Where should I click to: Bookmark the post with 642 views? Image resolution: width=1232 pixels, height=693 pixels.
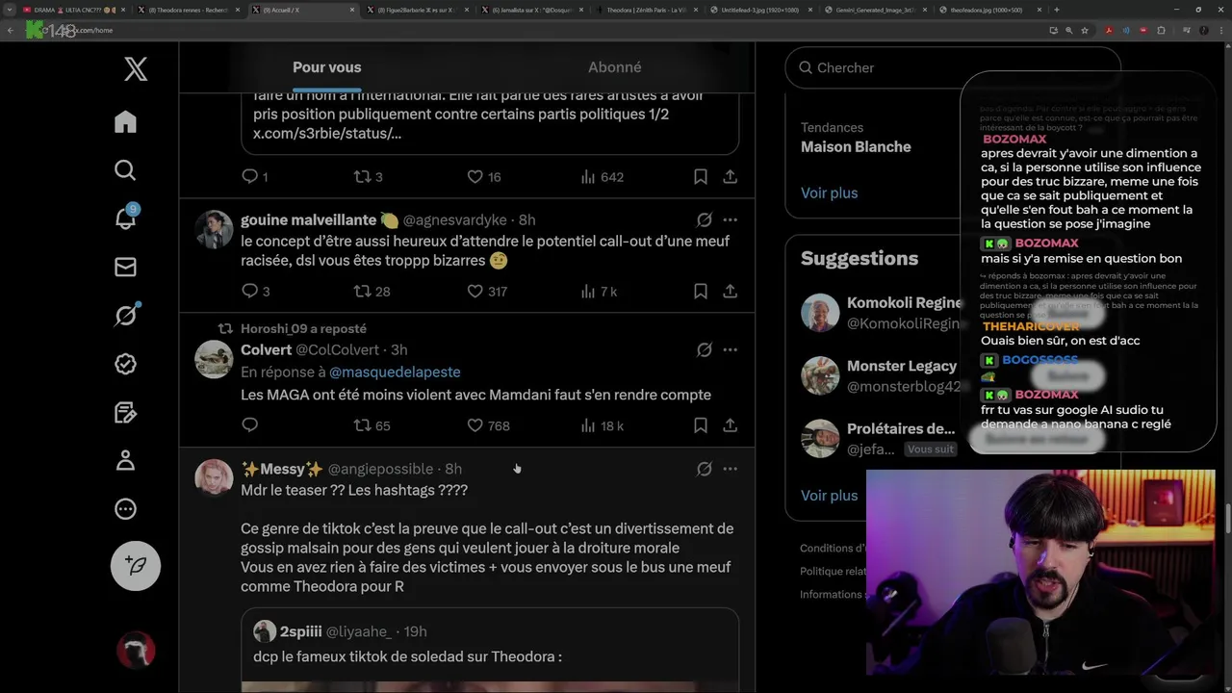point(701,176)
